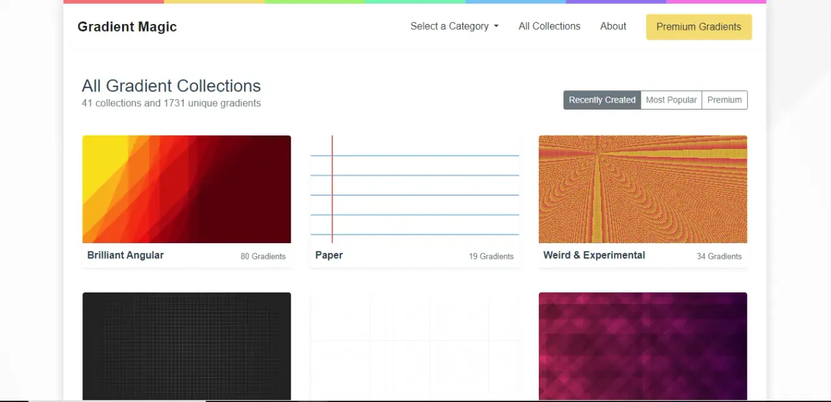Click the '80 Gradients' count label
831x402 pixels.
tap(263, 256)
